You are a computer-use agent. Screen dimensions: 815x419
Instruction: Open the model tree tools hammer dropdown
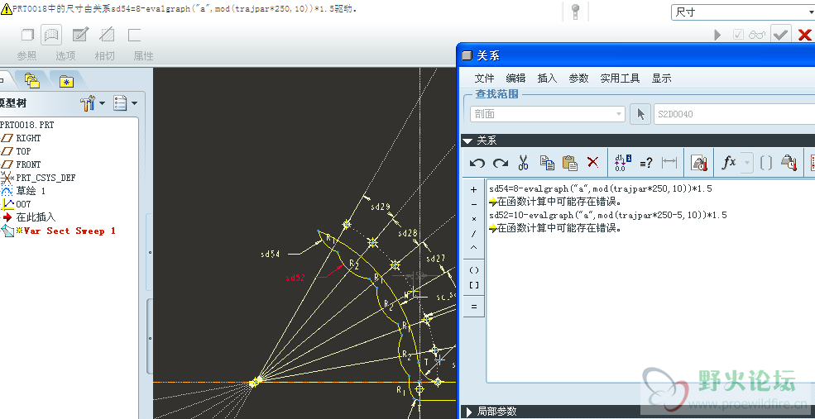click(x=93, y=104)
